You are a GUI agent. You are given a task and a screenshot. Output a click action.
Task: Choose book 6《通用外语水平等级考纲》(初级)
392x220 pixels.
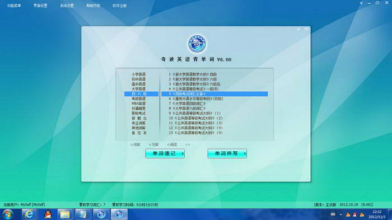(196, 99)
